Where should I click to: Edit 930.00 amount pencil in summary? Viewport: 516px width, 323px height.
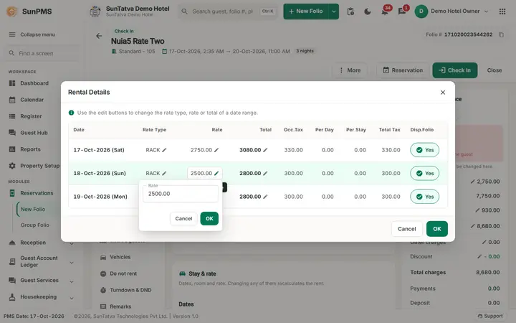[x=477, y=210]
